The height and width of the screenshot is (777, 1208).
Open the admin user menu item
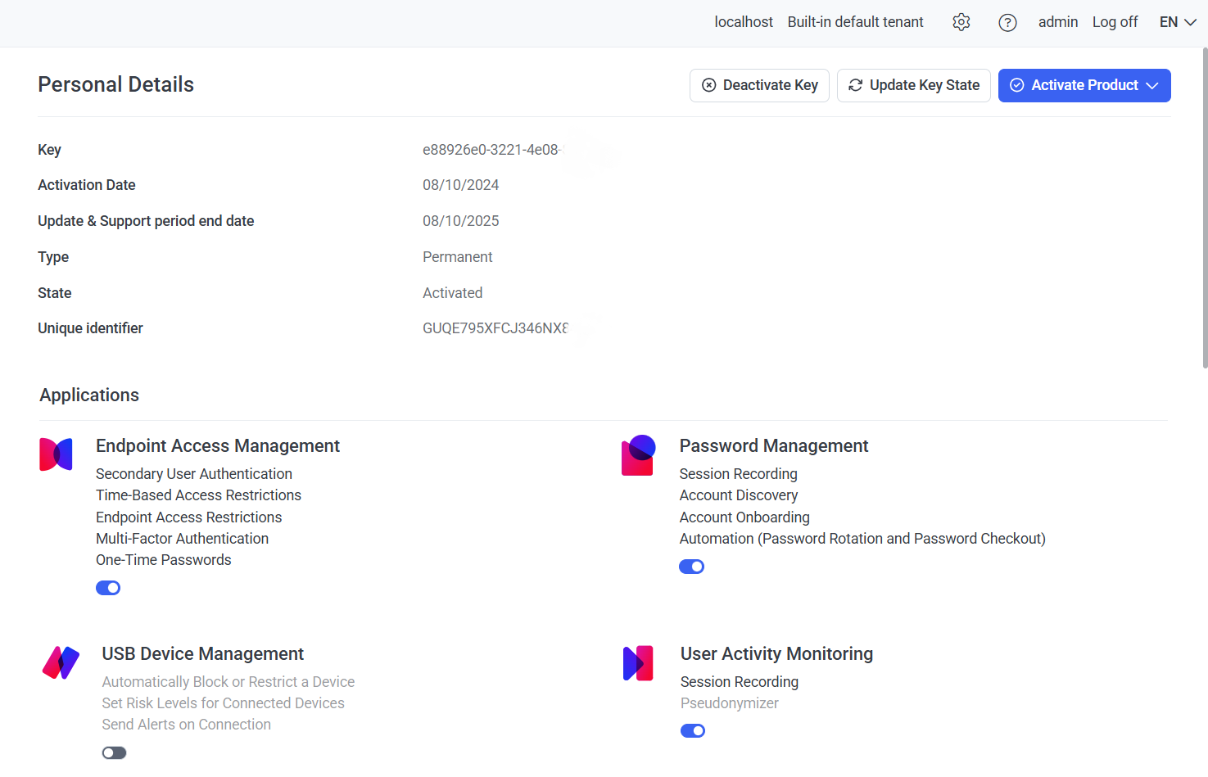[1057, 22]
